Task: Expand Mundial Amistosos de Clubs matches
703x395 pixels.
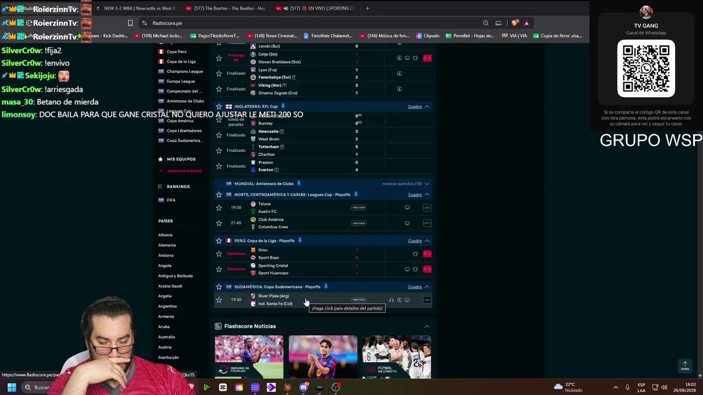Action: 427,184
